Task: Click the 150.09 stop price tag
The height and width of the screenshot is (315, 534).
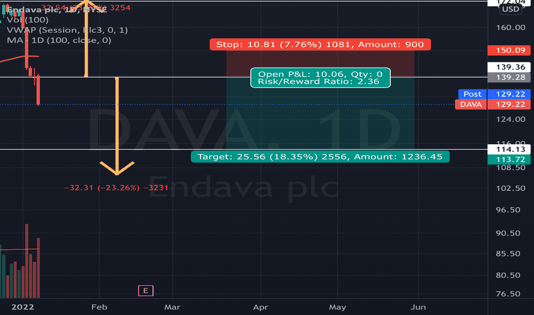Action: pyautogui.click(x=509, y=50)
